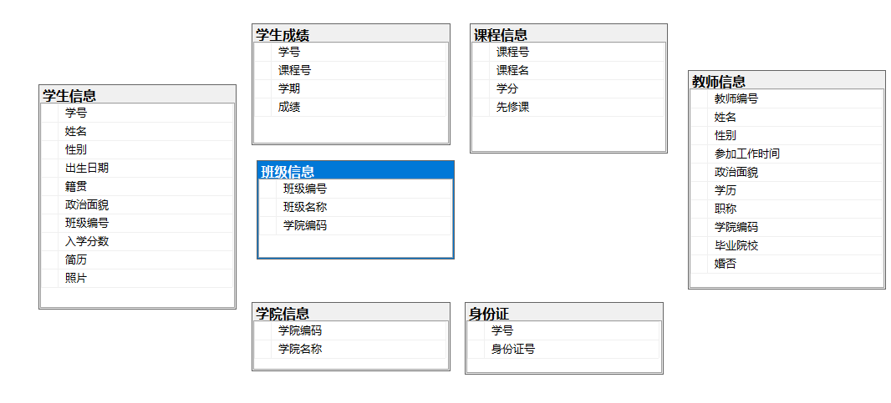Click 学号 field in 学生信息 table
Viewport: 891px width, 403px height.
(x=137, y=113)
